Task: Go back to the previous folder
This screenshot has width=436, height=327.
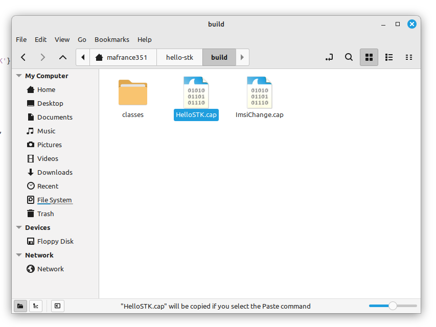Action: pyautogui.click(x=24, y=57)
